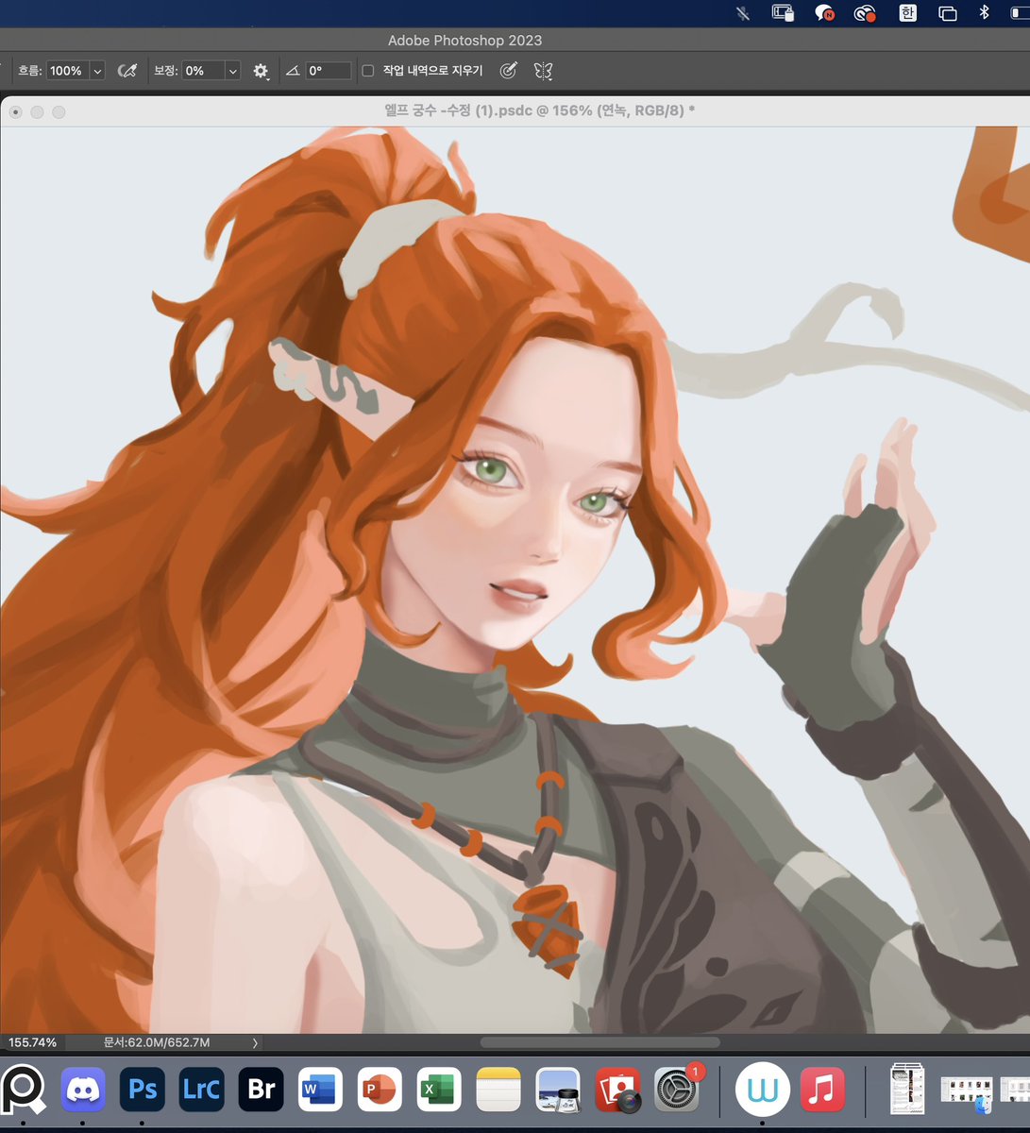Open the 보정 smoothing percentage dropdown arrow
The width and height of the screenshot is (1030, 1133).
(233, 71)
